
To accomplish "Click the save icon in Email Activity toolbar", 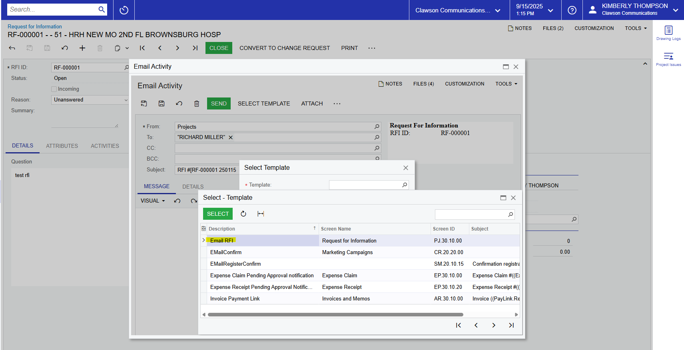I will click(162, 103).
